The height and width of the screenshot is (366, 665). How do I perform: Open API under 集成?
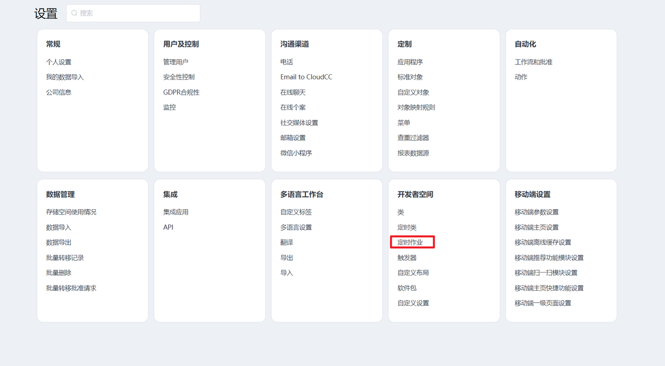(168, 227)
